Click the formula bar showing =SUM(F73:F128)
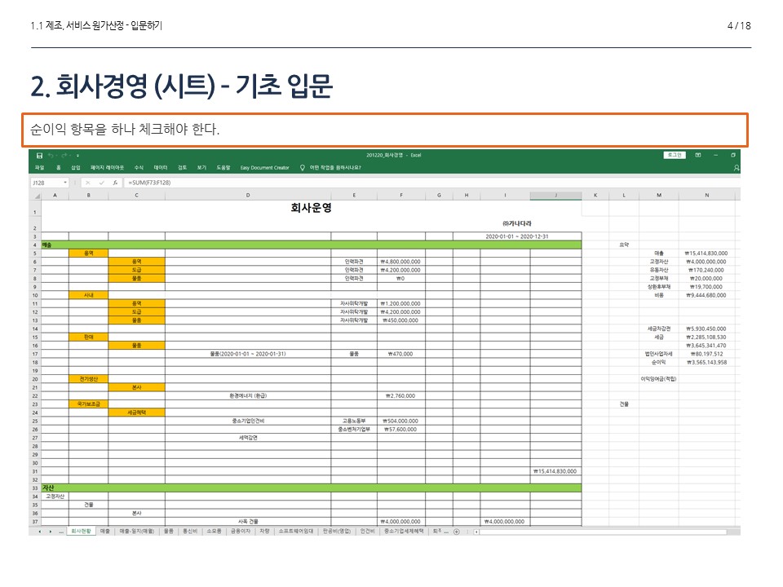The width and height of the screenshot is (783, 587). [431, 183]
